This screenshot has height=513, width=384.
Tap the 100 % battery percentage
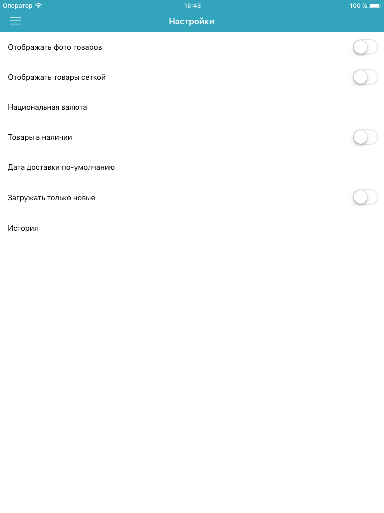click(358, 5)
